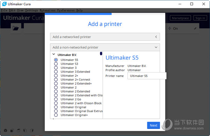Maximize the Ultimaker Cura window
210x136 pixels.
click(192, 4)
